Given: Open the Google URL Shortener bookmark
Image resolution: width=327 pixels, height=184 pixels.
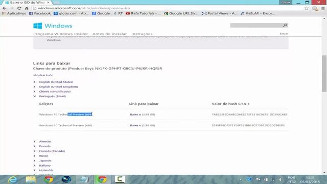Looking at the screenshot, I should pyautogui.click(x=180, y=13).
